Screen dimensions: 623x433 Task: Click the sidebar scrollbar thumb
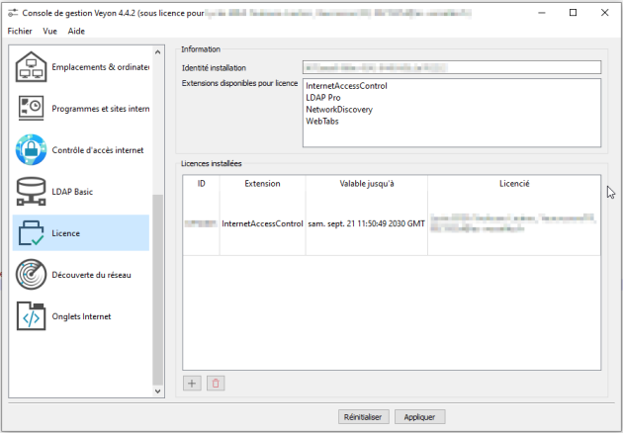click(x=158, y=290)
